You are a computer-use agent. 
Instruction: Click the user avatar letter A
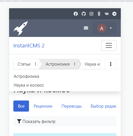pos(102,28)
